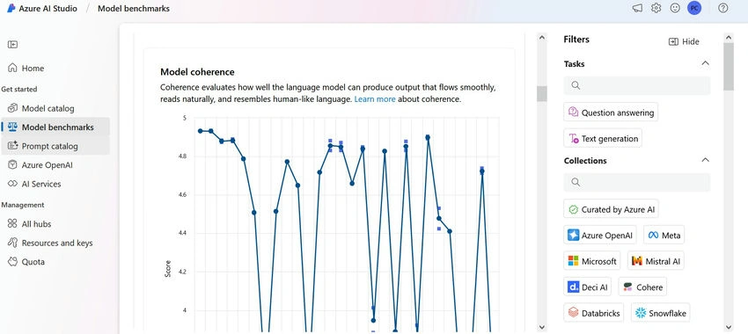This screenshot has height=334, width=748.
Task: Click the Prompt catalog icon
Action: tap(13, 146)
